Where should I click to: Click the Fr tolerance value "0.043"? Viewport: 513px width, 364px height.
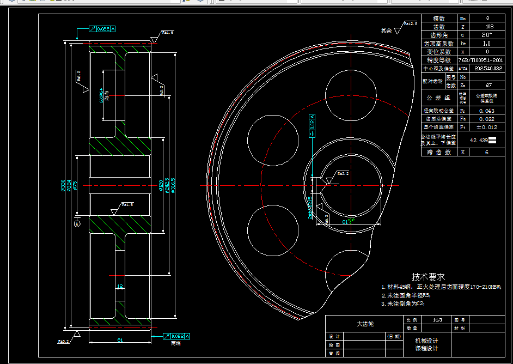coord(487,111)
